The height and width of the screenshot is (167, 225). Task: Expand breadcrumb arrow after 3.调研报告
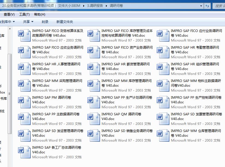point(106,6)
